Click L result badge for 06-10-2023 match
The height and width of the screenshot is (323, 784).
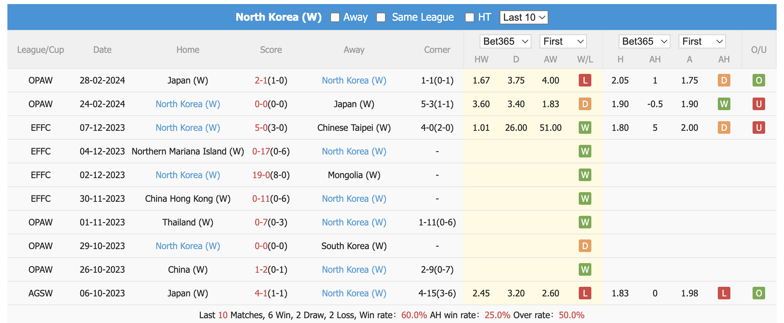(585, 293)
